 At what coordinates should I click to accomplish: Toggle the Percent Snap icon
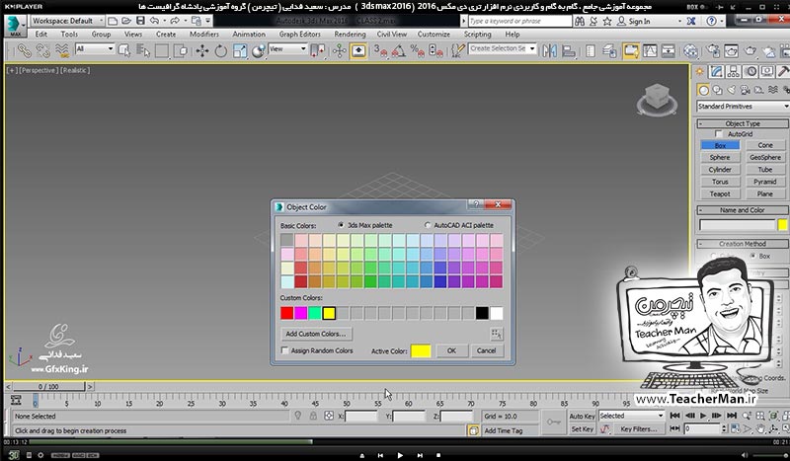417,50
